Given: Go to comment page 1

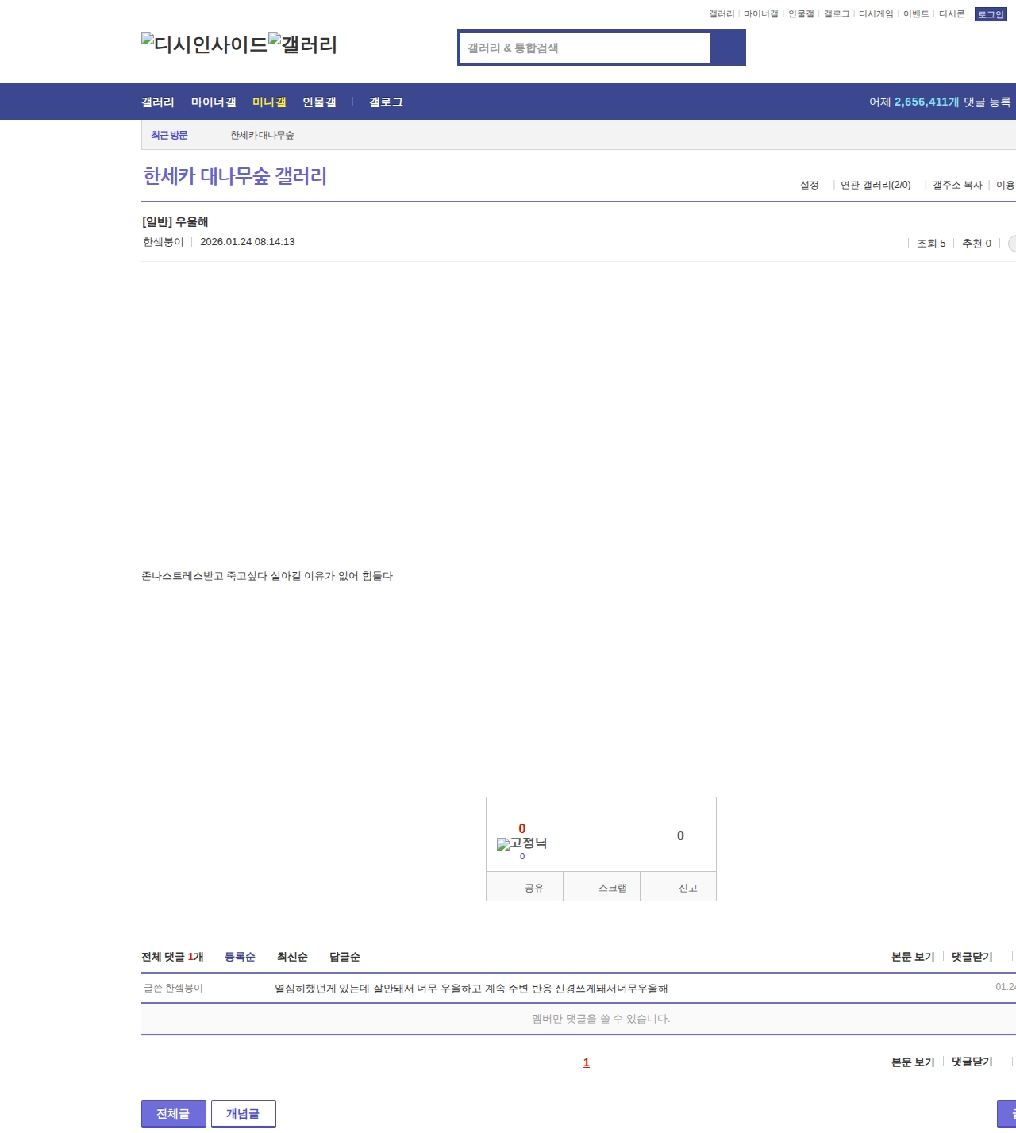Looking at the screenshot, I should tap(587, 1063).
